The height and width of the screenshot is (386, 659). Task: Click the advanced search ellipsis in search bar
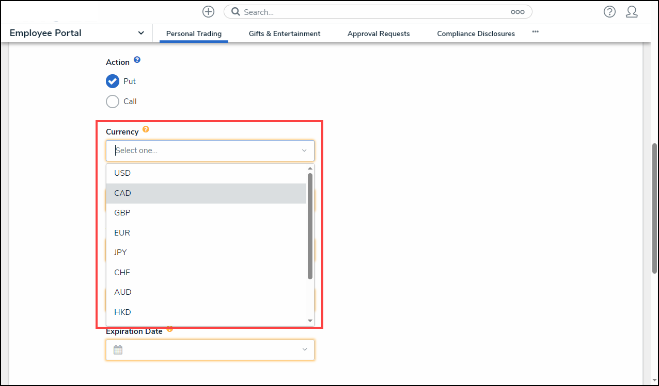click(x=517, y=12)
